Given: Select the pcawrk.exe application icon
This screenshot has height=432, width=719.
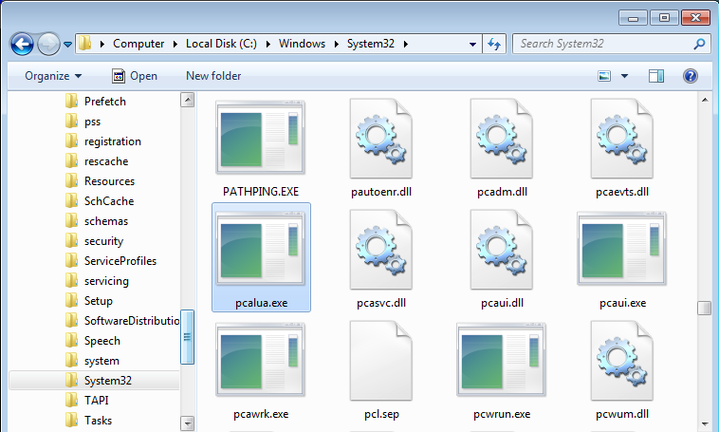Looking at the screenshot, I should point(261,360).
